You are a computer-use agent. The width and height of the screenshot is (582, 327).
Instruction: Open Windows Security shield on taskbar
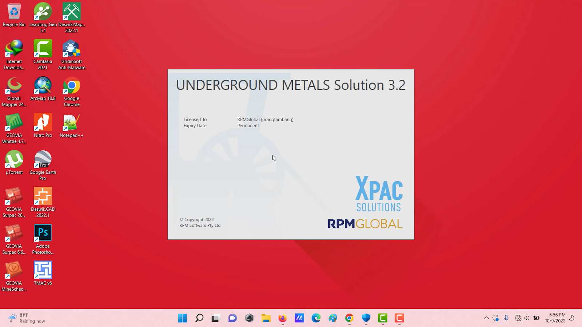366,318
